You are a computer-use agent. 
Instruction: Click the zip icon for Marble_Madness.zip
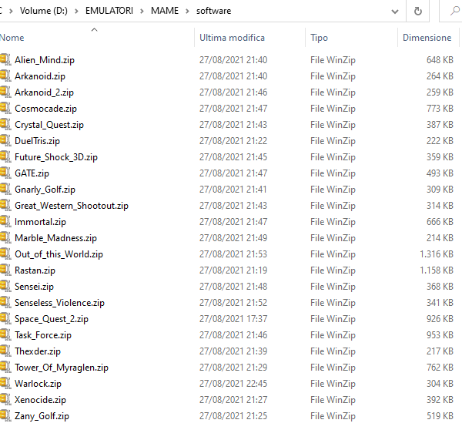point(5,237)
